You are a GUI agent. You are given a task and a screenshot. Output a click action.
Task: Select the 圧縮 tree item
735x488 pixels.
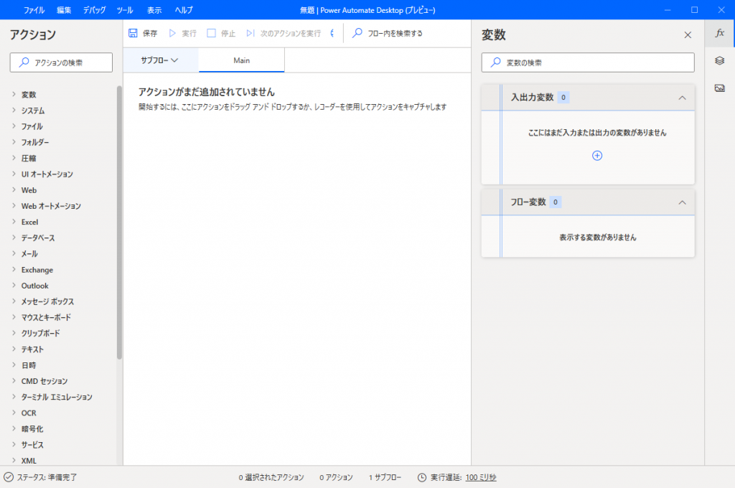(29, 158)
